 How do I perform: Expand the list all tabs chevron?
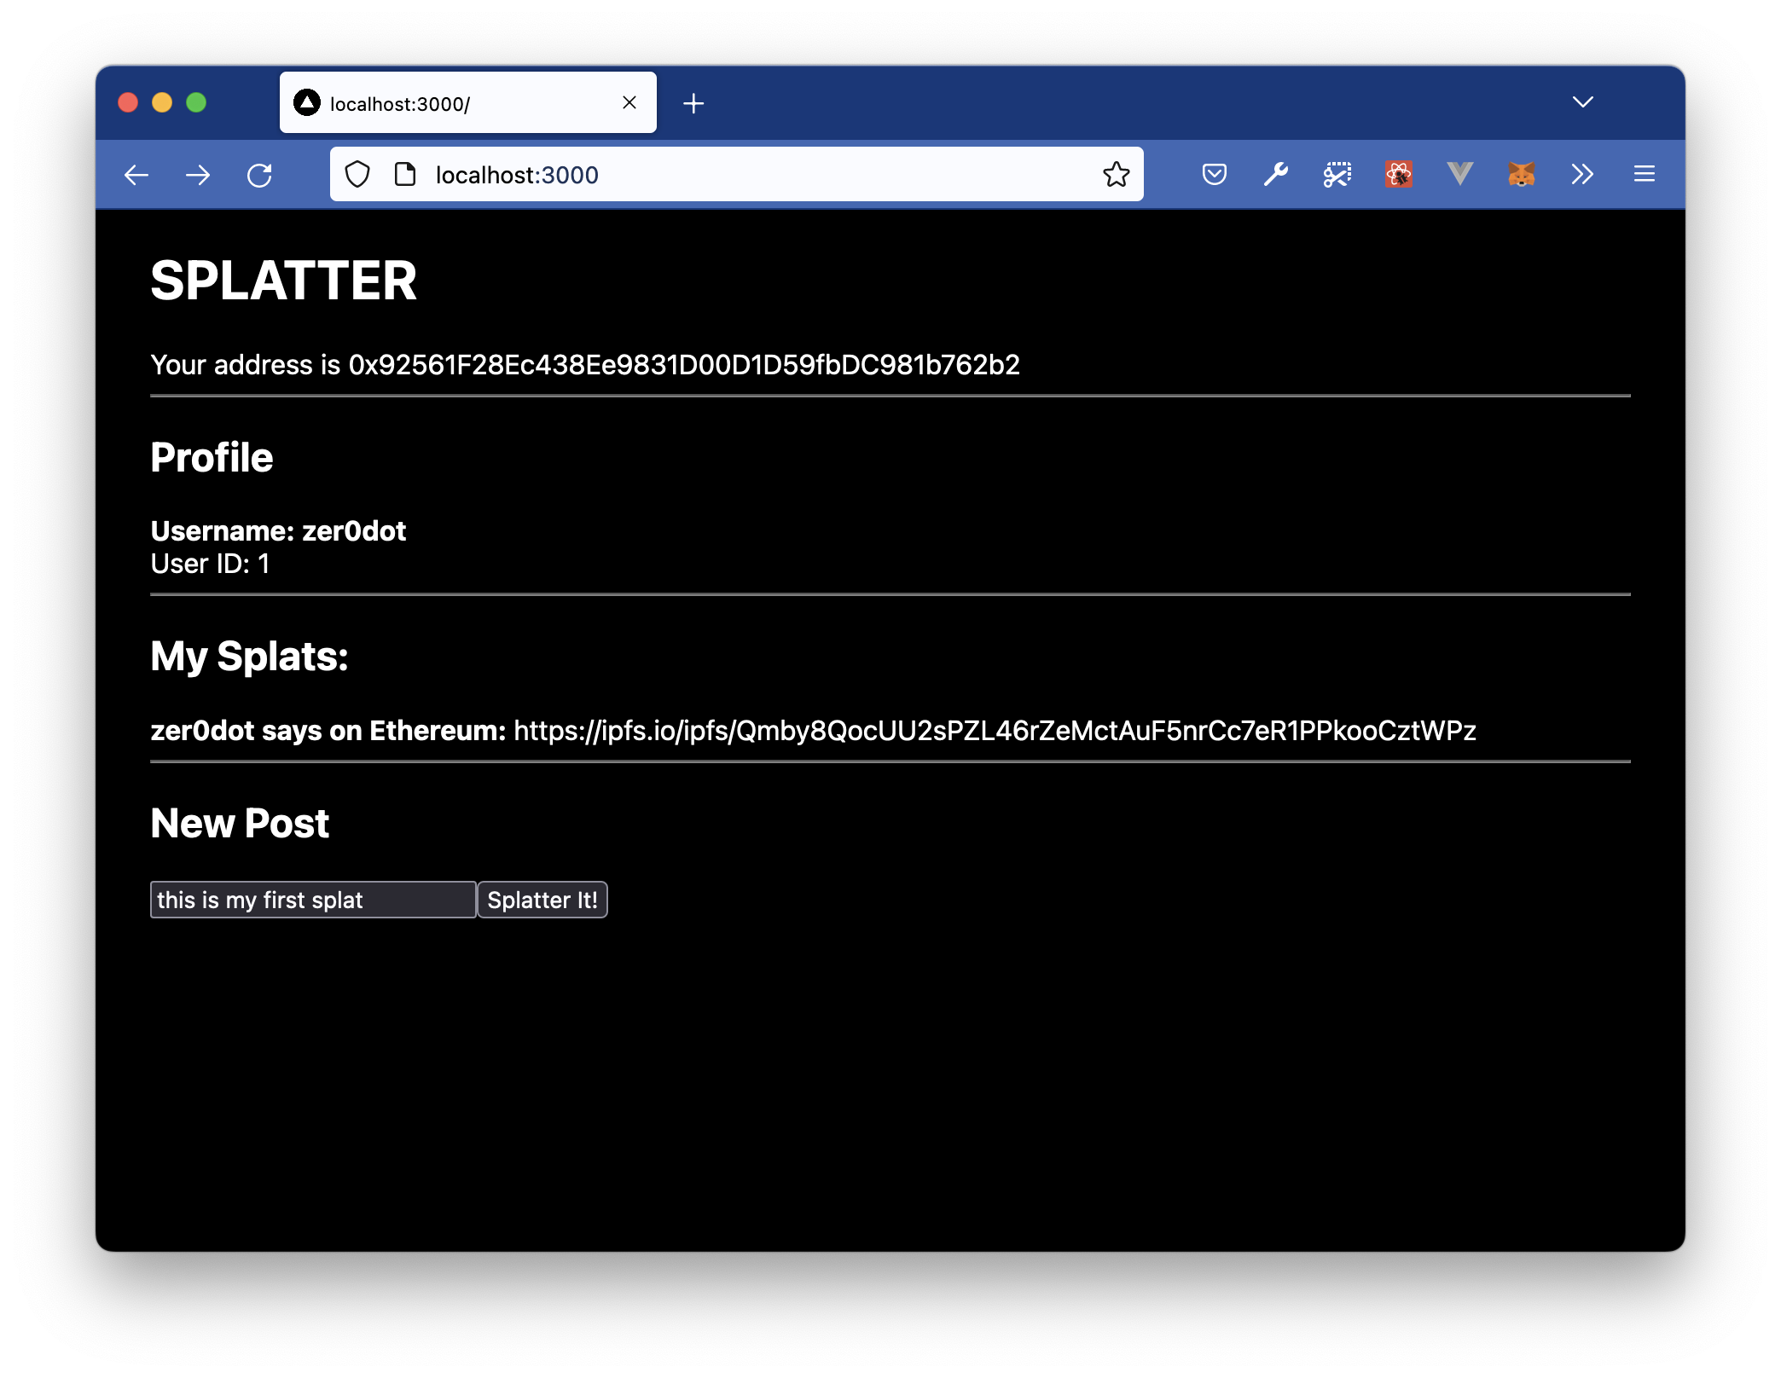(1583, 101)
